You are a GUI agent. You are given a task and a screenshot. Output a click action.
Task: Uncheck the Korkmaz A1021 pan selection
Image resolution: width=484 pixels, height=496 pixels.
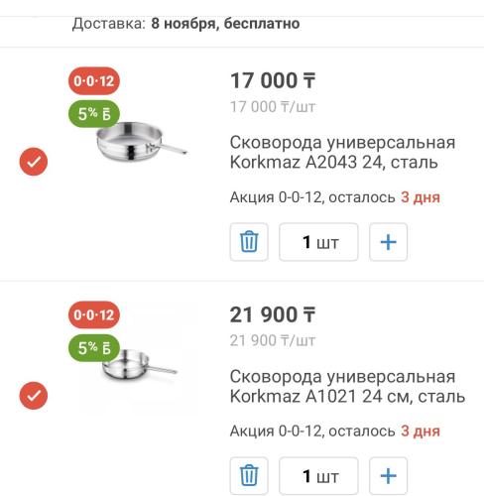tap(34, 396)
